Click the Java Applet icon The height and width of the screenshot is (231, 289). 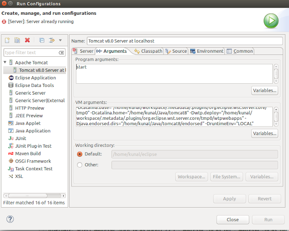(x=11, y=123)
